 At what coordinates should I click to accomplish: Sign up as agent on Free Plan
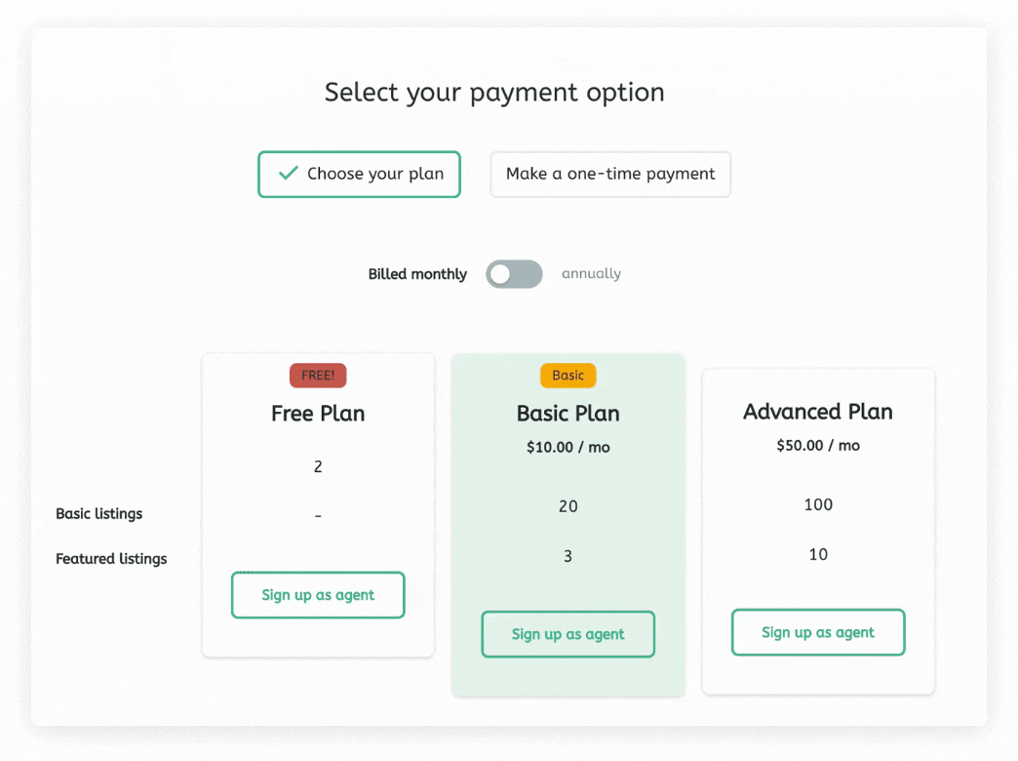[x=318, y=595]
